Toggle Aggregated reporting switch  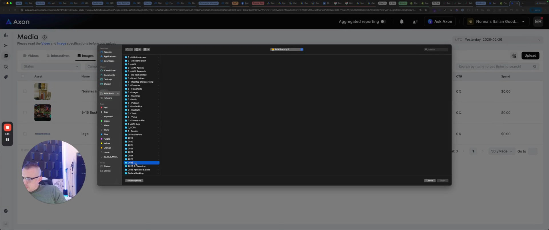(383, 22)
